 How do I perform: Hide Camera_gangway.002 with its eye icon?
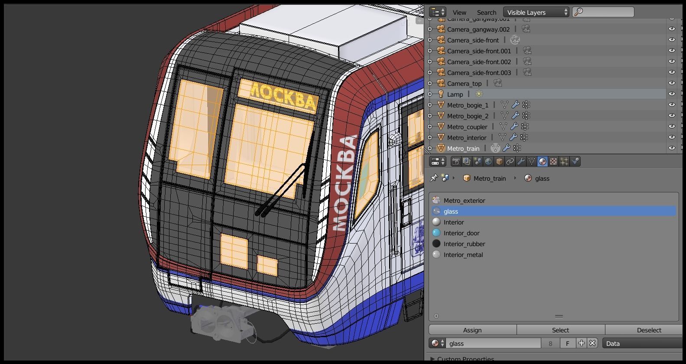[672, 29]
